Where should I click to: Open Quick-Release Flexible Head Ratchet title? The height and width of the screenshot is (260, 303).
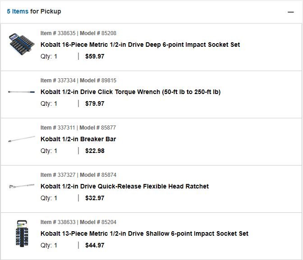point(124,186)
